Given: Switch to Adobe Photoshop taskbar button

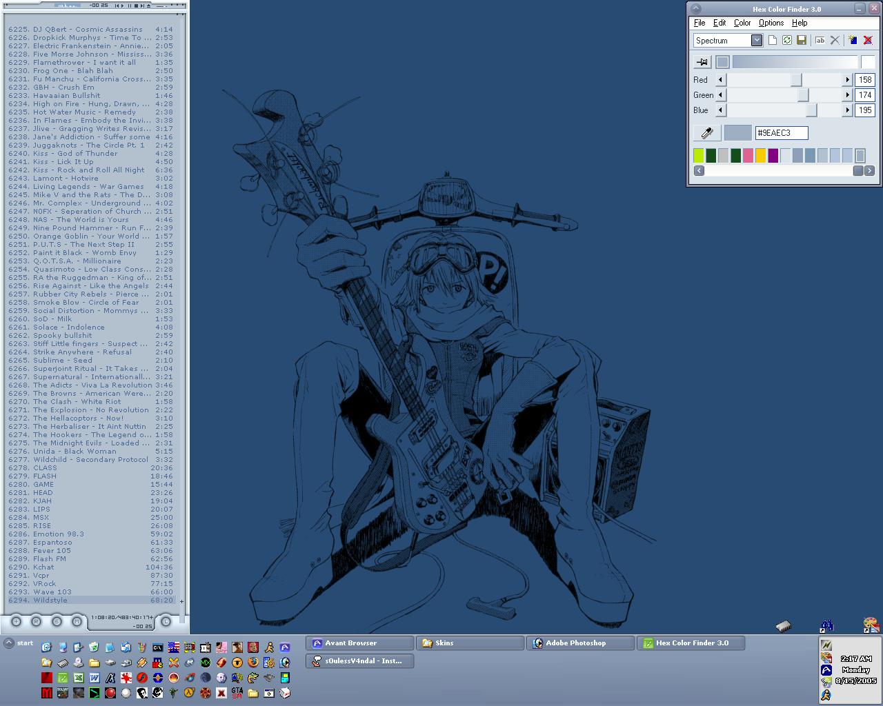Looking at the screenshot, I should pos(580,643).
